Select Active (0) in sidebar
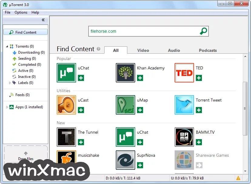The height and width of the screenshot is (184, 251). pos(25,71)
